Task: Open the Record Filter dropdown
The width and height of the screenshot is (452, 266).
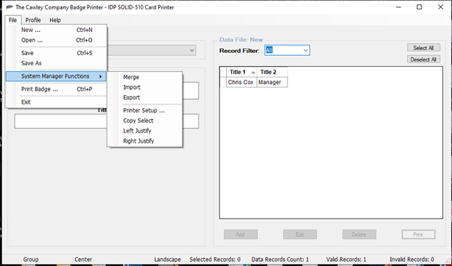Action: (x=306, y=50)
